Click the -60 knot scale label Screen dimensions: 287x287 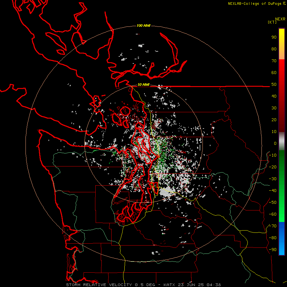click(273, 214)
